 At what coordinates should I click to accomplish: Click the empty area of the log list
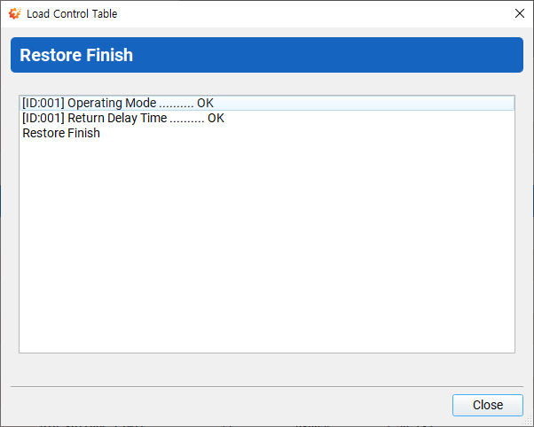tap(267, 245)
